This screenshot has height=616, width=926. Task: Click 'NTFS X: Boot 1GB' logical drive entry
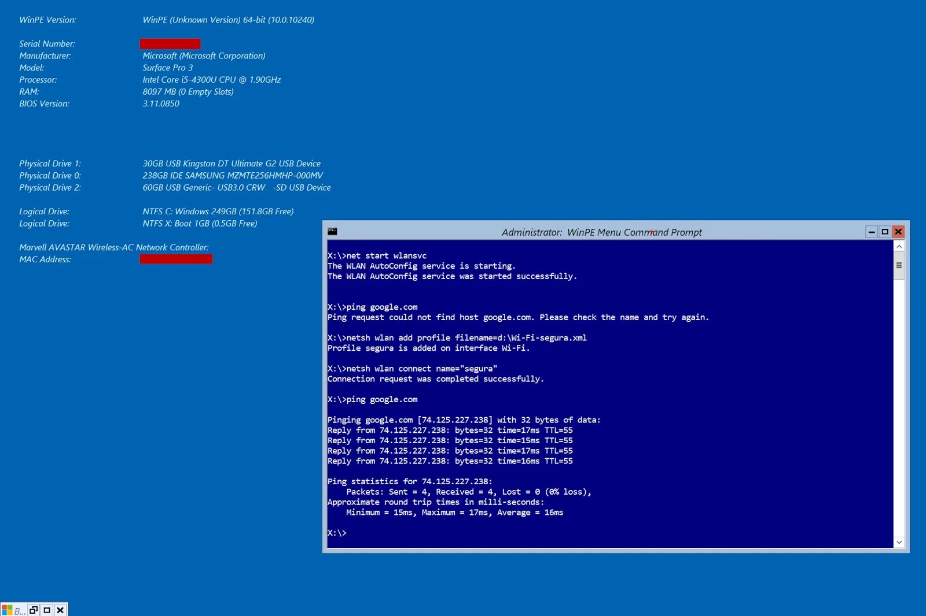click(200, 224)
